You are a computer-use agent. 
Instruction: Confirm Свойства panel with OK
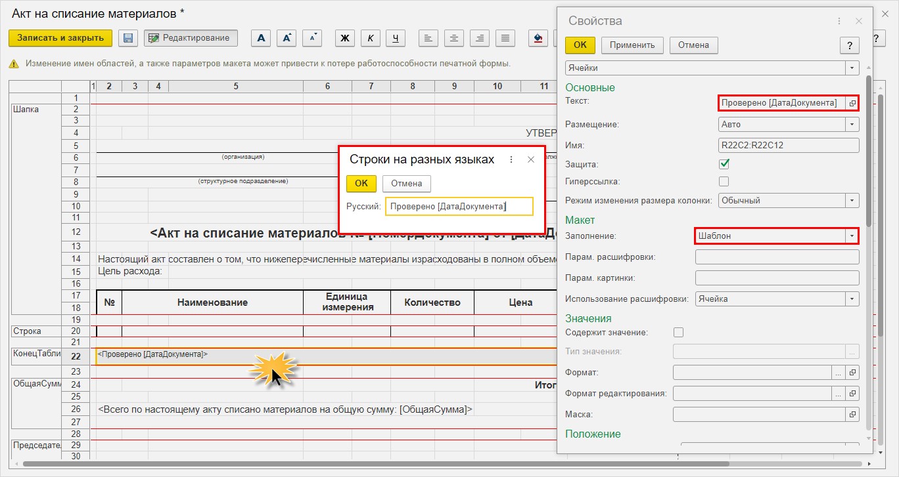point(580,45)
